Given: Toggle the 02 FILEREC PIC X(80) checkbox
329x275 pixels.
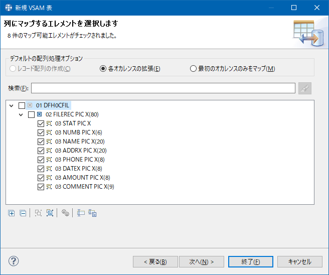Looking at the screenshot, I should (x=31, y=114).
